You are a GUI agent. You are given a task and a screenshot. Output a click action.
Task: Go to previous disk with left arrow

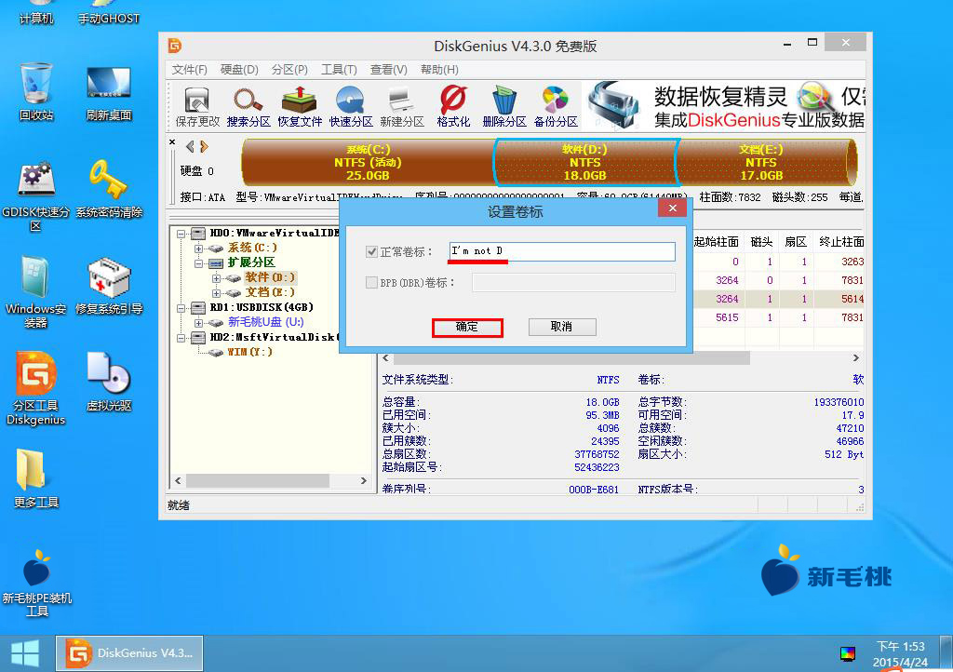coord(190,146)
